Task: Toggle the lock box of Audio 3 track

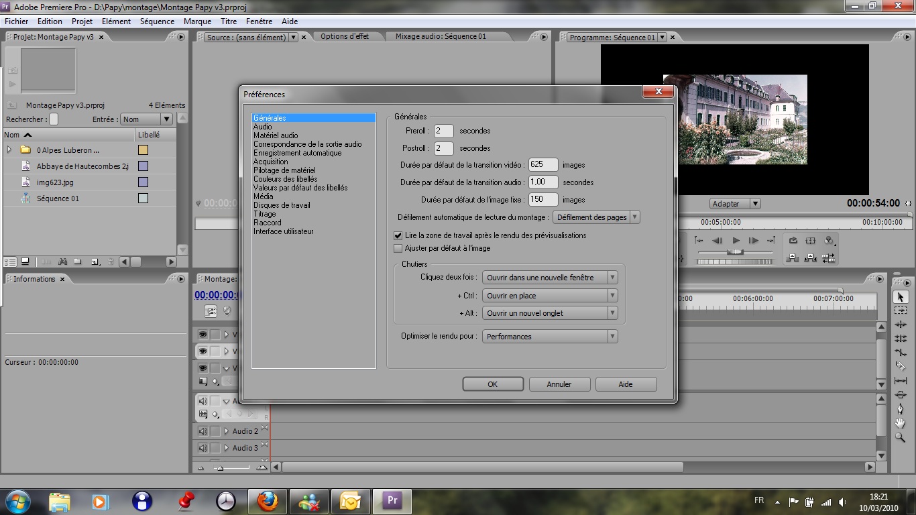Action: click(x=215, y=448)
